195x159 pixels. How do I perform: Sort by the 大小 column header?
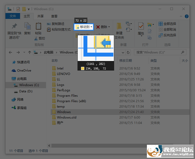coord(185,60)
